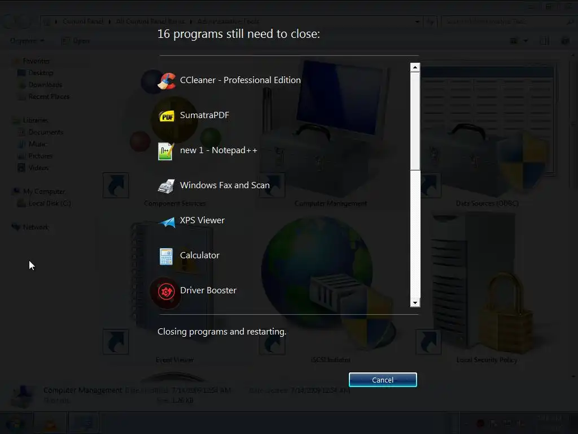Click the 'Closing programs and restarting.' status text
Viewport: 578px width, 434px height.
(222, 332)
